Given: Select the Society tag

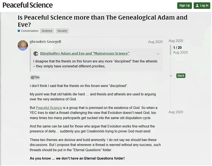Looking at the screenshot, I should 62,31.
